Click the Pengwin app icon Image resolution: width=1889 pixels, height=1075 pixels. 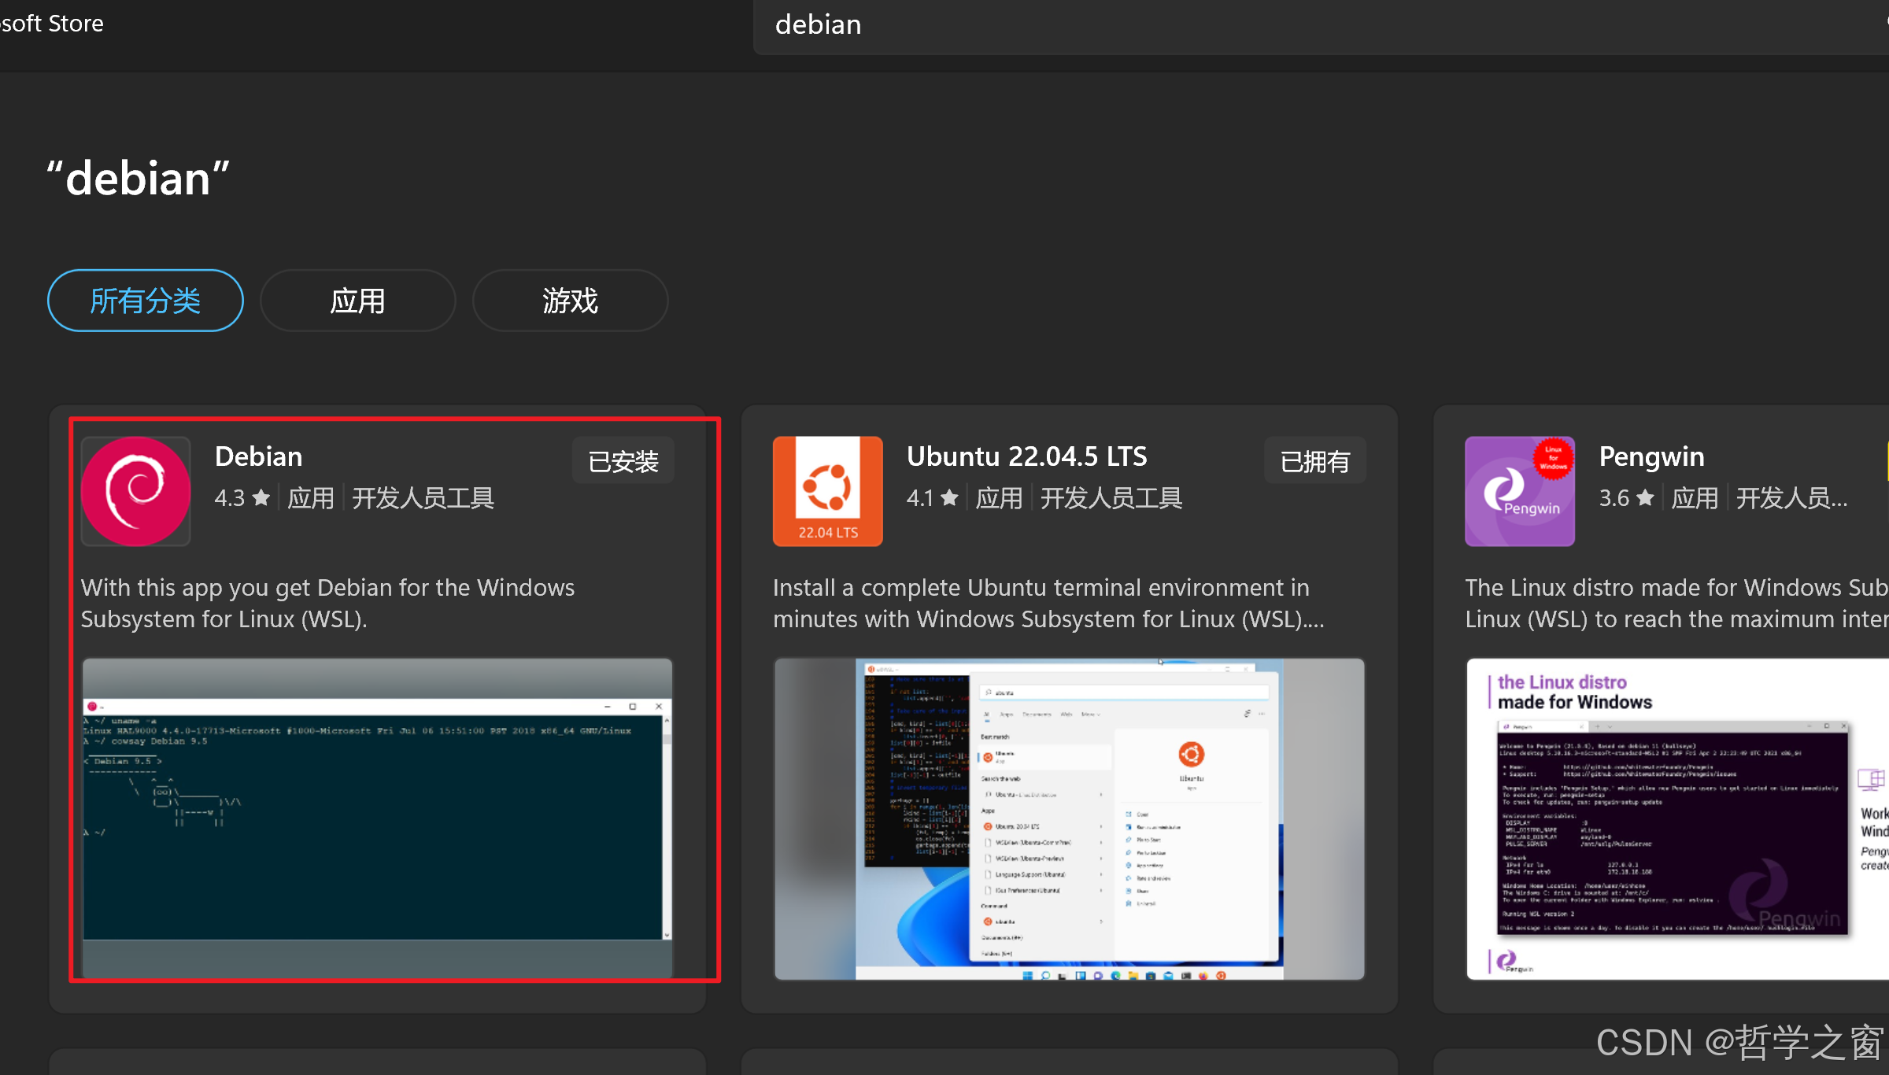pos(1519,490)
